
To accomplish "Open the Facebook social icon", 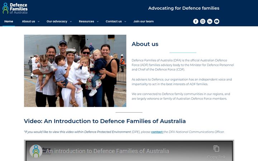I will tap(196, 21).
